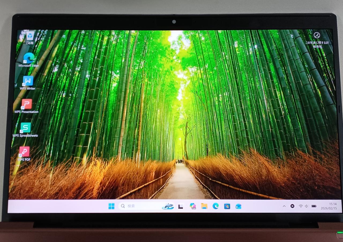Expand the hidden system tray icons
This screenshot has height=242, width=343.
284,206
